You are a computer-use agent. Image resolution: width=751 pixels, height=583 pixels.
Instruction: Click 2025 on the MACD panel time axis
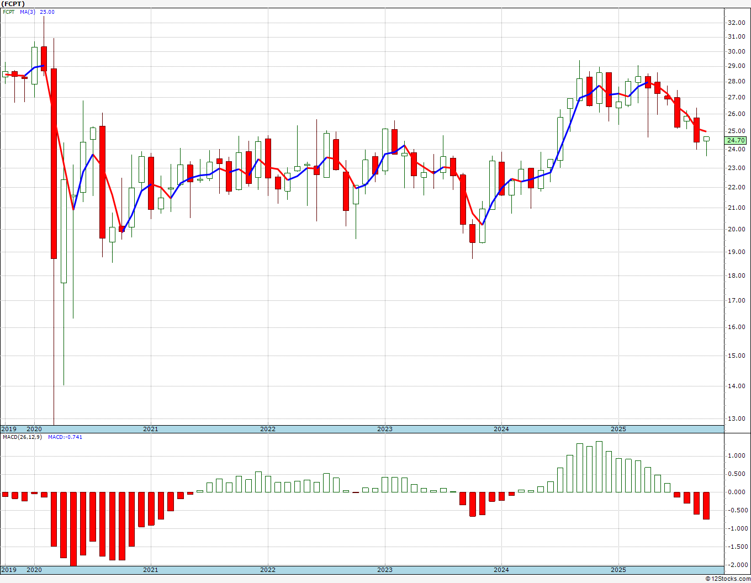(x=618, y=570)
